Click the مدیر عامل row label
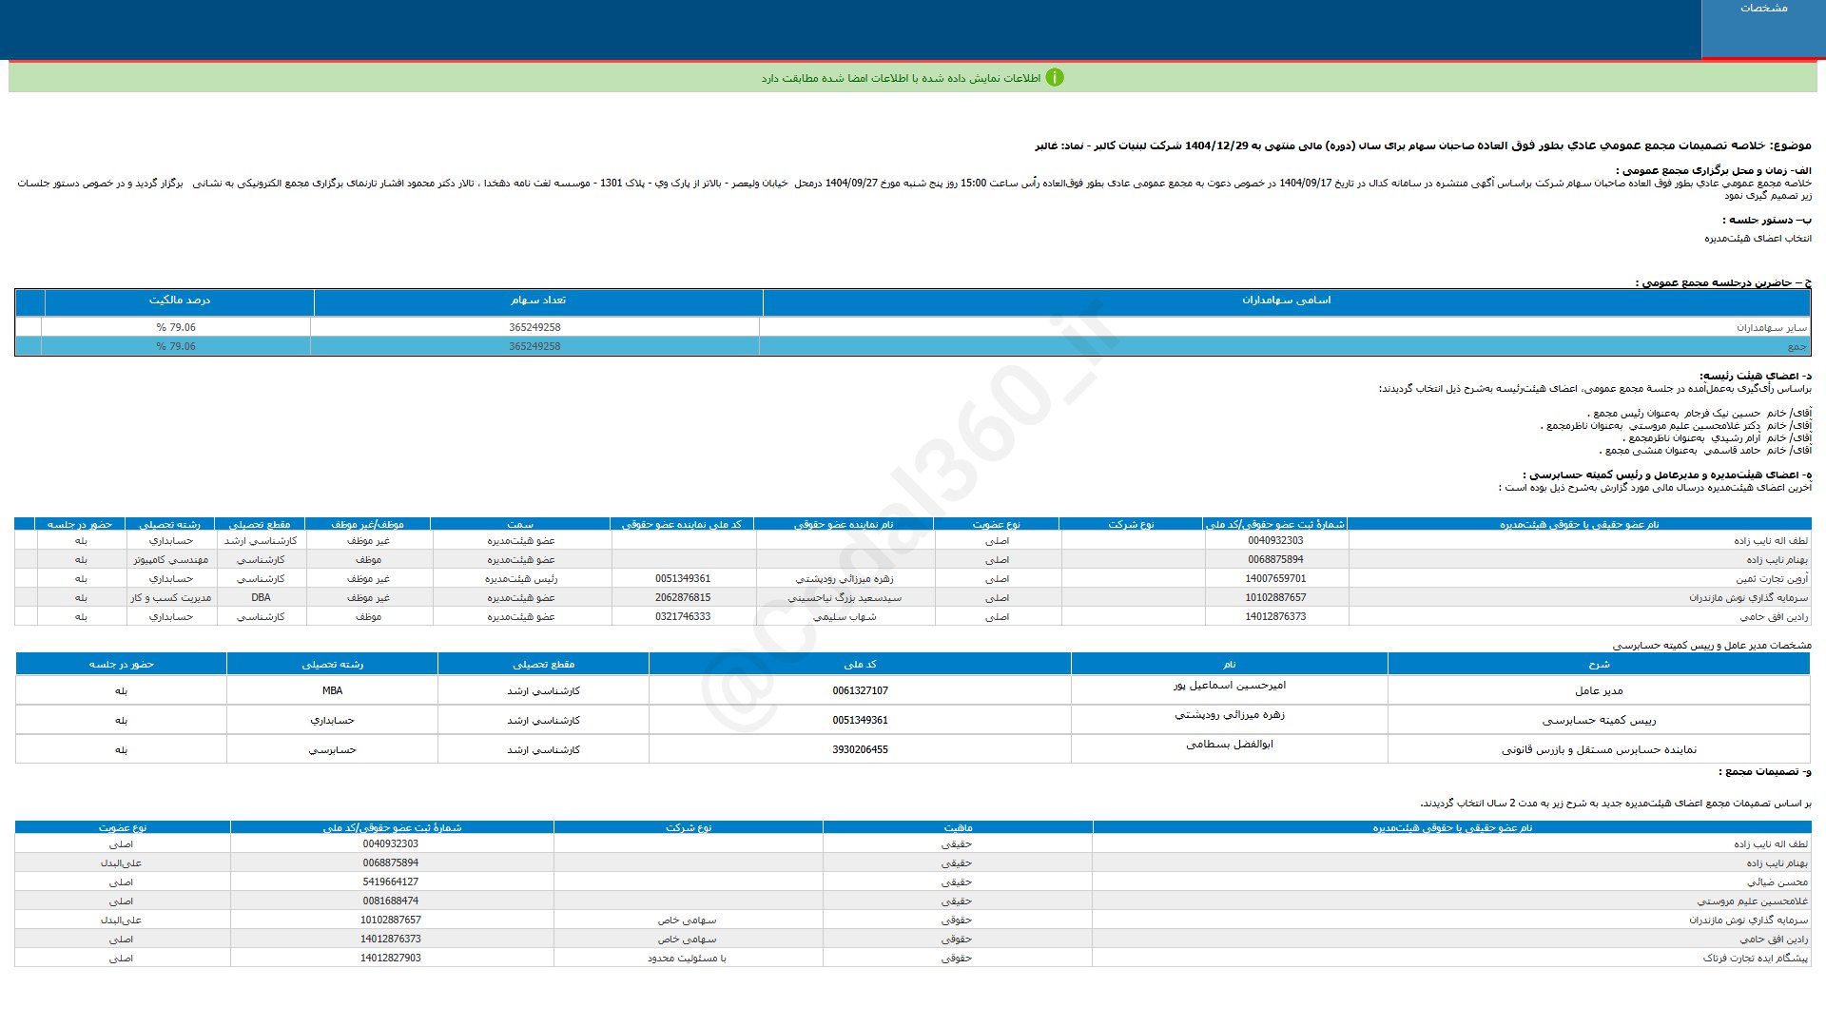Screen dimensions: 1826x1027 click(1598, 691)
